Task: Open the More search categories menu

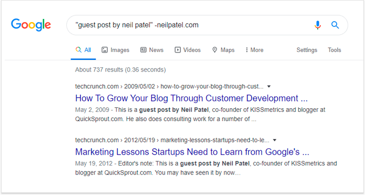Action: point(255,50)
